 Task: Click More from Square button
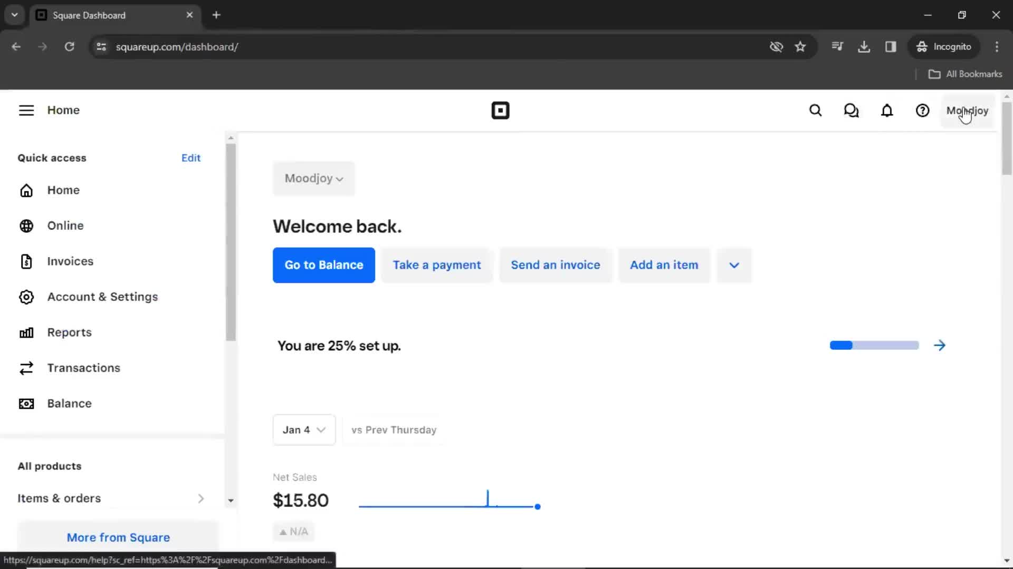[x=118, y=537]
